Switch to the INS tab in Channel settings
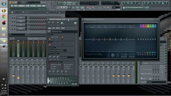This screenshot has height=96, width=171. (x=54, y=28)
